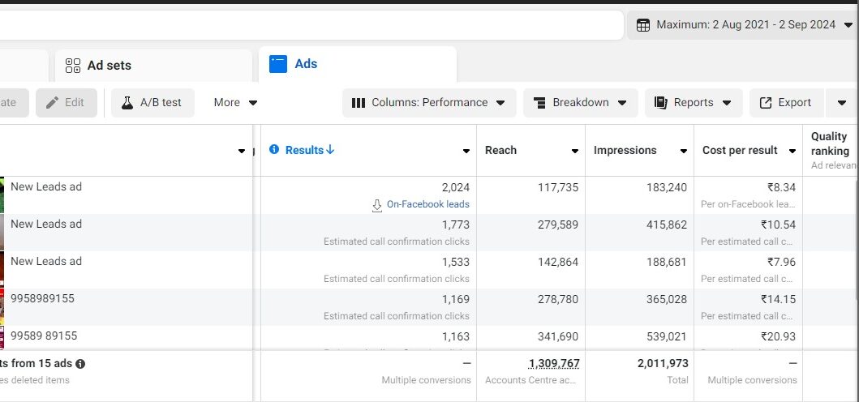Open the Reports dropdown menu
This screenshot has width=859, height=402.
(x=692, y=103)
